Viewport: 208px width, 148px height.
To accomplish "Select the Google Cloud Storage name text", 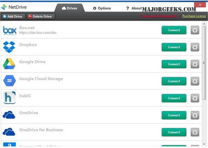I will [41, 79].
